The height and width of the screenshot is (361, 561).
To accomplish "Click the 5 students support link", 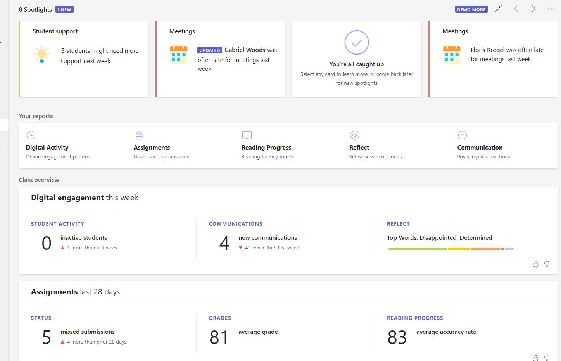I will point(76,51).
